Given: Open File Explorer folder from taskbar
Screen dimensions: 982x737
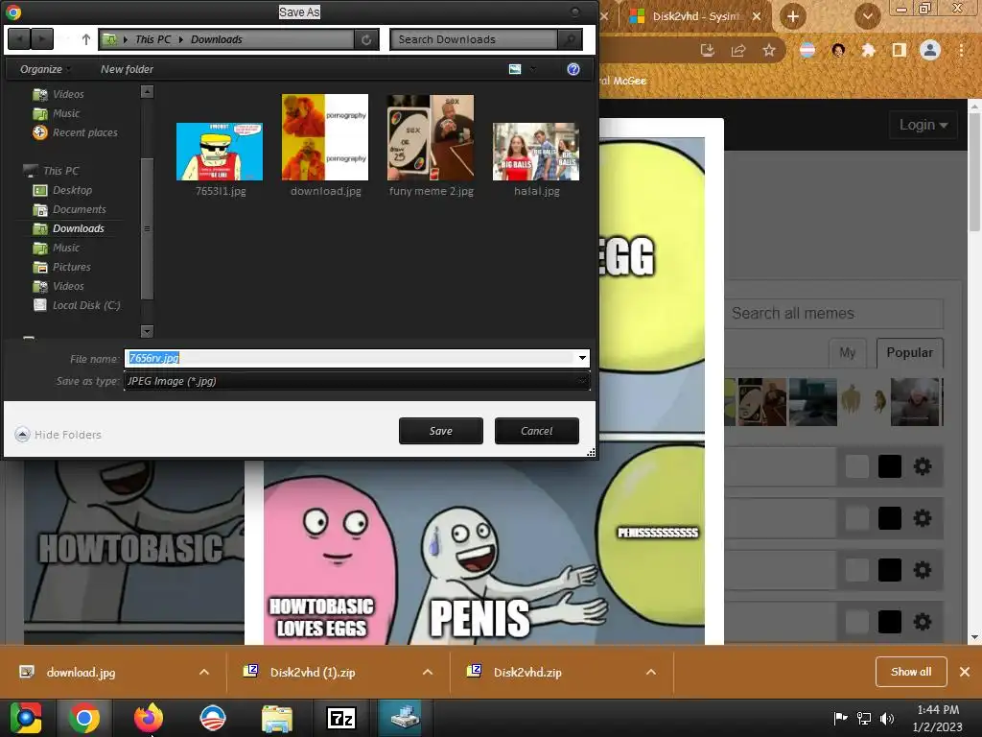Looking at the screenshot, I should click(277, 718).
